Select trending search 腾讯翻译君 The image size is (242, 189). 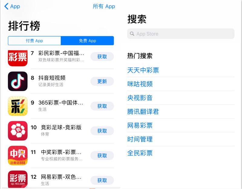tap(143, 112)
